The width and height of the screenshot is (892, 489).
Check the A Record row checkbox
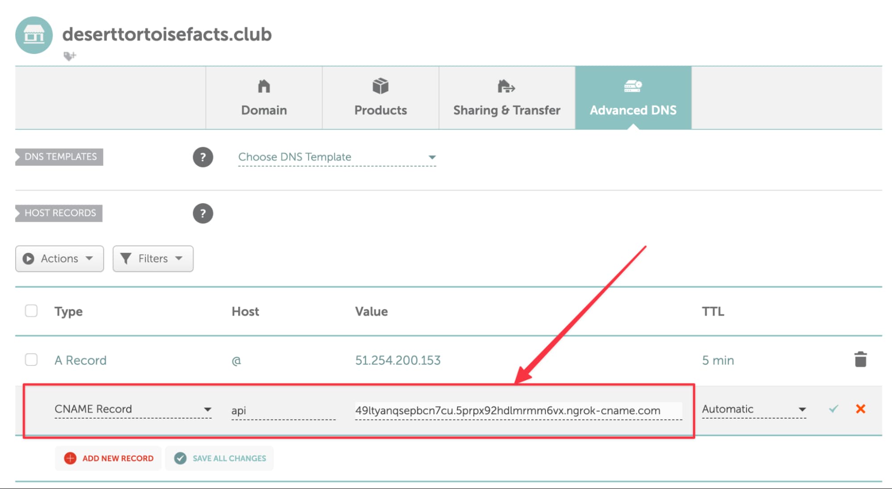coord(31,359)
